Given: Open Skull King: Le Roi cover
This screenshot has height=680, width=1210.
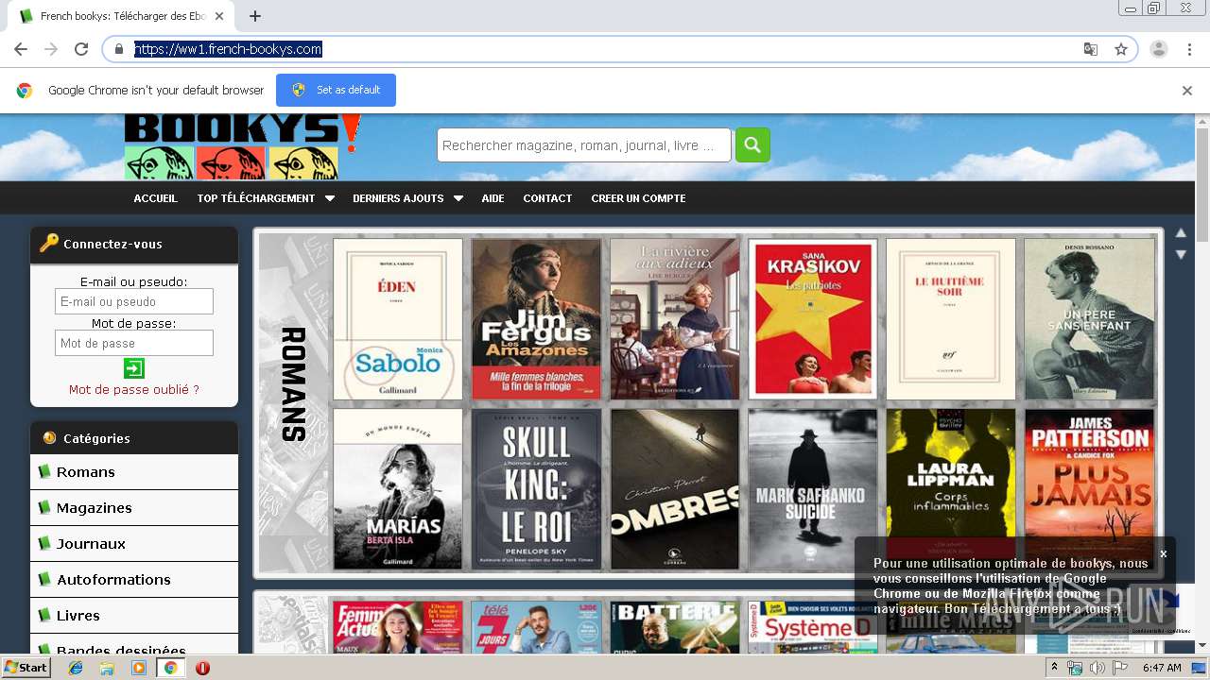Looking at the screenshot, I should 536,489.
